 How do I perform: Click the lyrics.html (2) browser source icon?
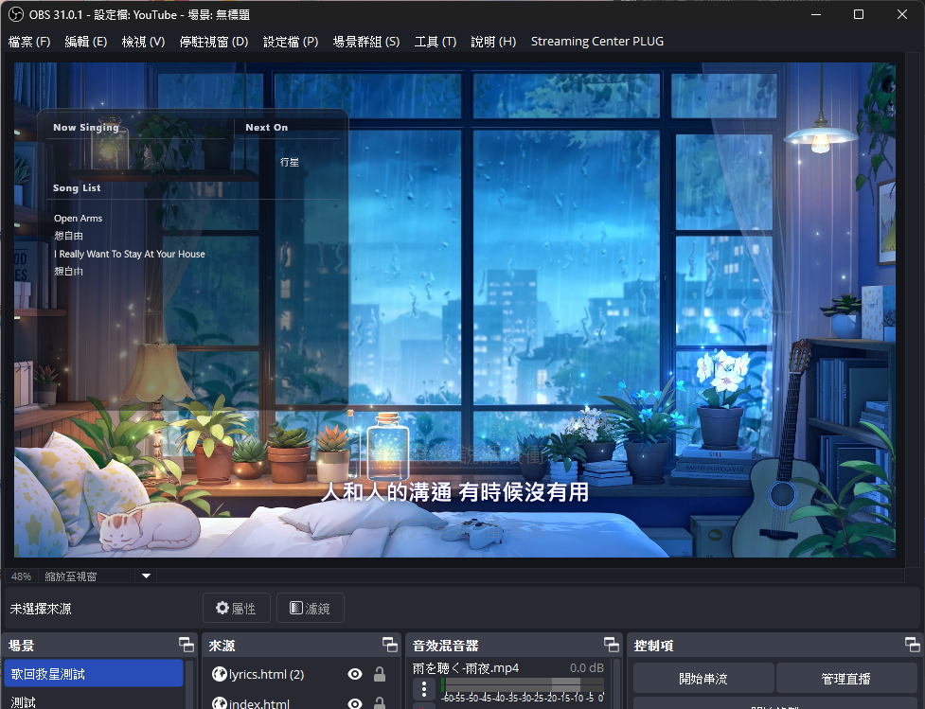[x=220, y=674]
